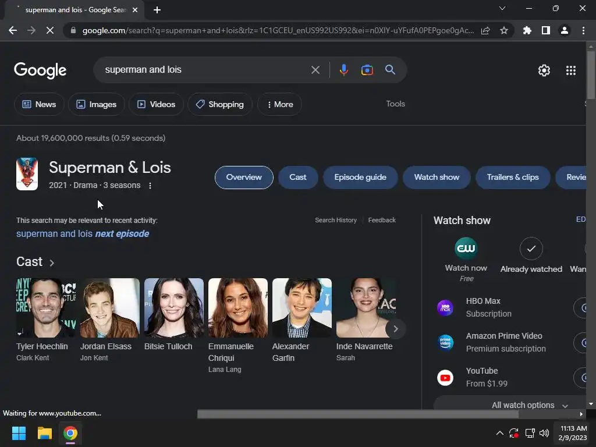The image size is (596, 447).
Task: Open search Tools
Action: coord(395,104)
